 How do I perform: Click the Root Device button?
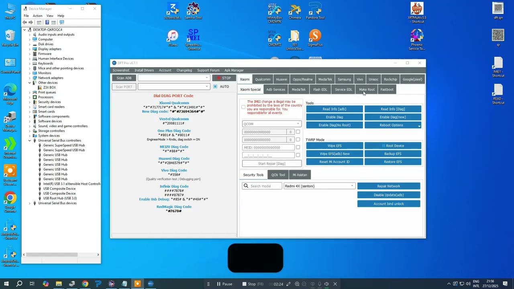tap(393, 146)
